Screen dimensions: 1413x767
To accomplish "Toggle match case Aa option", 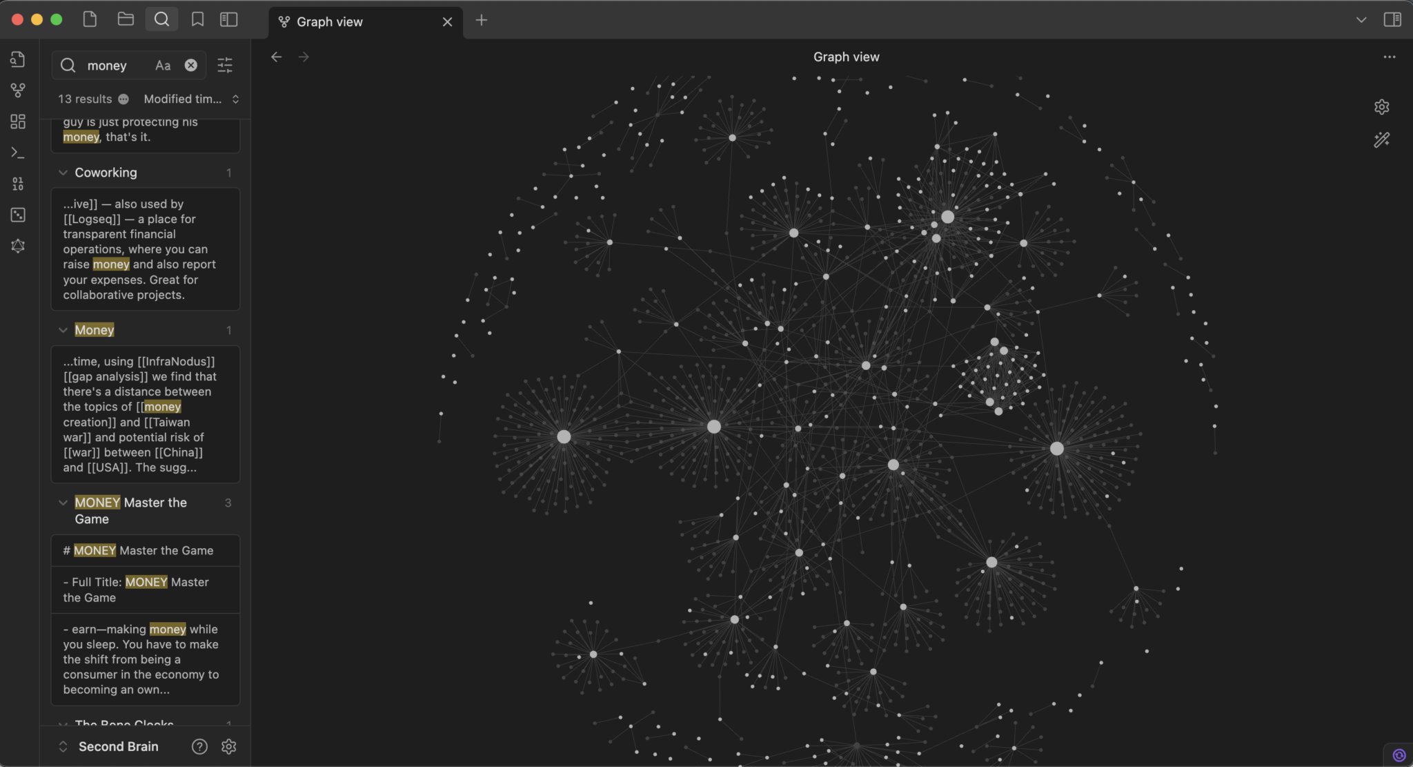I will (x=163, y=65).
